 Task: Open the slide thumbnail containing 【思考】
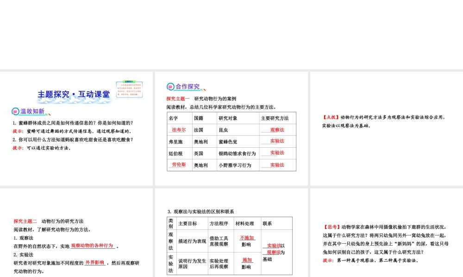pyautogui.click(x=387, y=233)
